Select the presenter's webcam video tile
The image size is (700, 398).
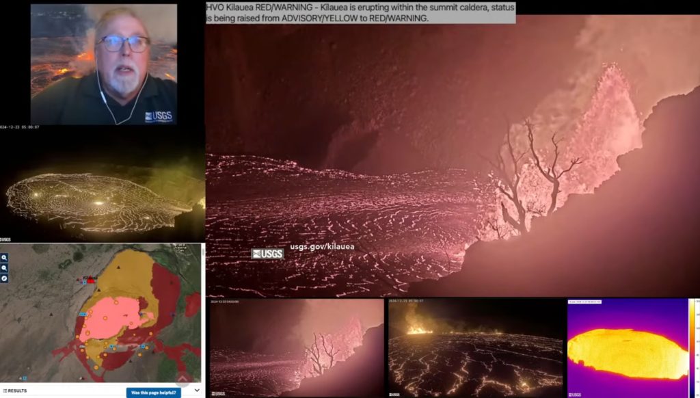click(x=104, y=64)
